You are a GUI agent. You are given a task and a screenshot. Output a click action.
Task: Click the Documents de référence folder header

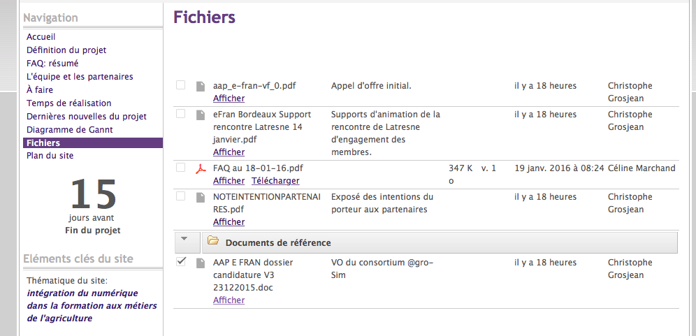pos(278,242)
